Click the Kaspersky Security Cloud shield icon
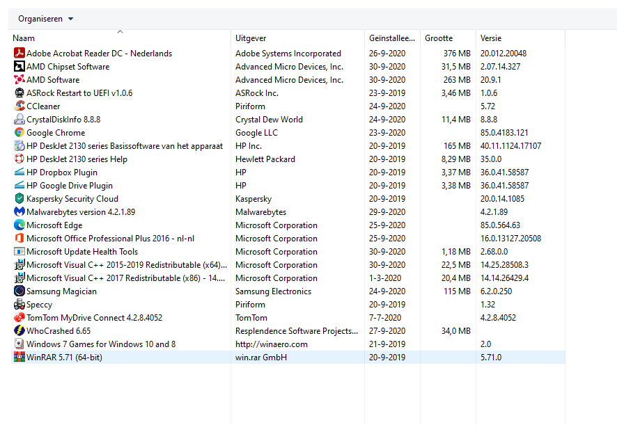 coord(19,198)
